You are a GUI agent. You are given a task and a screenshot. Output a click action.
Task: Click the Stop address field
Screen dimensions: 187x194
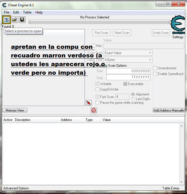(x=128, y=77)
